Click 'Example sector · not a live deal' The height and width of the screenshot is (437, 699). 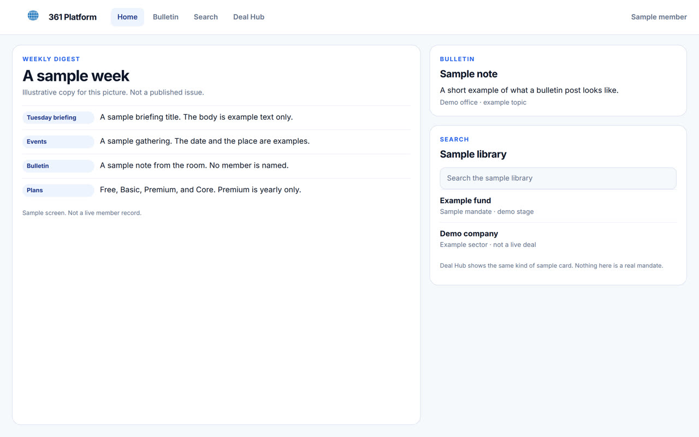[488, 245]
